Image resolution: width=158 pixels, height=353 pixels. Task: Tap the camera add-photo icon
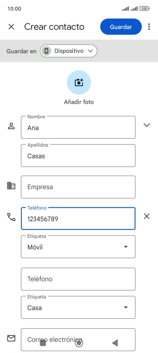[x=79, y=82]
